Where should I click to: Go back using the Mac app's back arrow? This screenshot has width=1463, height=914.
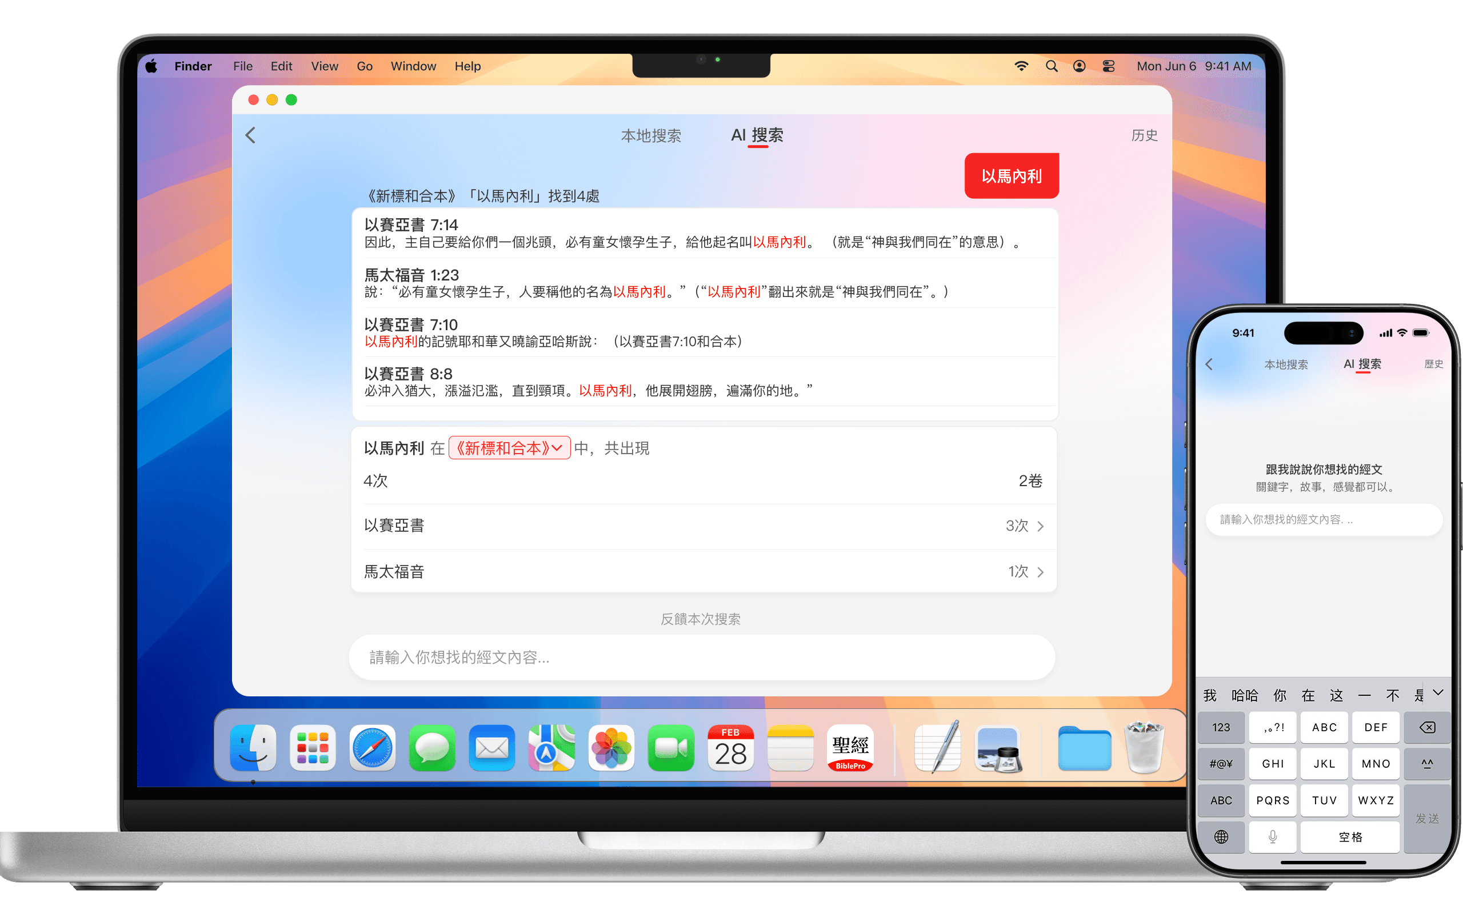[x=250, y=135]
